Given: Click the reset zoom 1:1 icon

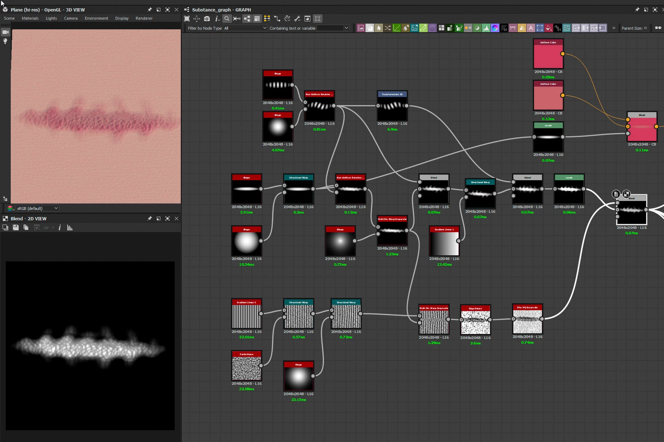Looking at the screenshot, I should tap(197, 19).
